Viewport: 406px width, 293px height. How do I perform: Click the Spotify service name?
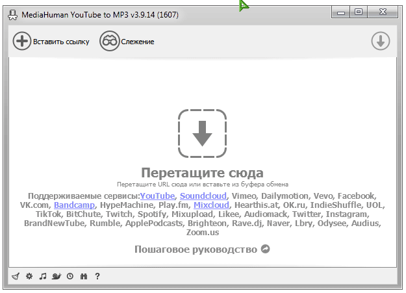[152, 214]
